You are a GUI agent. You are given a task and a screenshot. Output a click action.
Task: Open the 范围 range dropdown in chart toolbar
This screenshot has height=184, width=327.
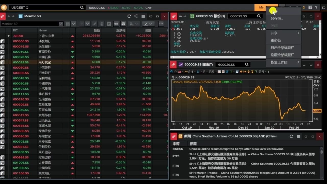tap(212, 72)
